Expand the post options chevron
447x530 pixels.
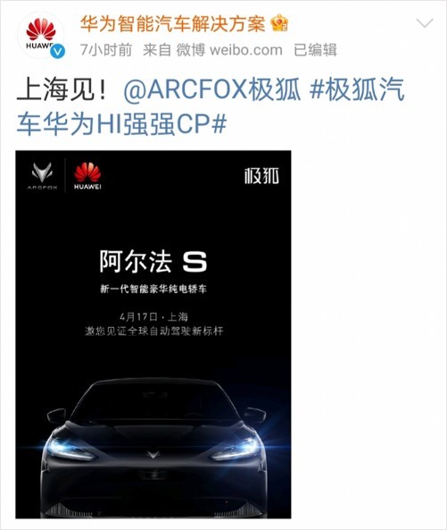point(425,23)
